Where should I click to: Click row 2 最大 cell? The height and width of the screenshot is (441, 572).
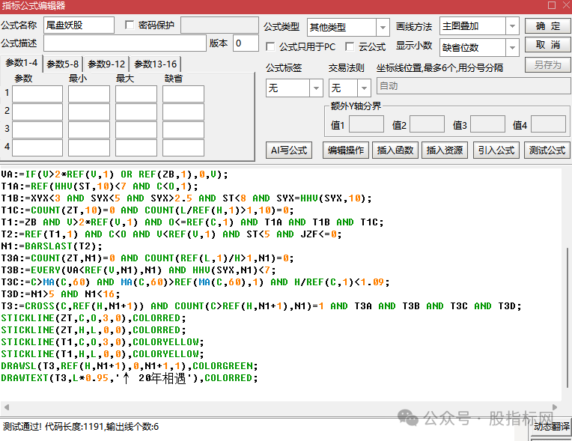tap(136, 112)
